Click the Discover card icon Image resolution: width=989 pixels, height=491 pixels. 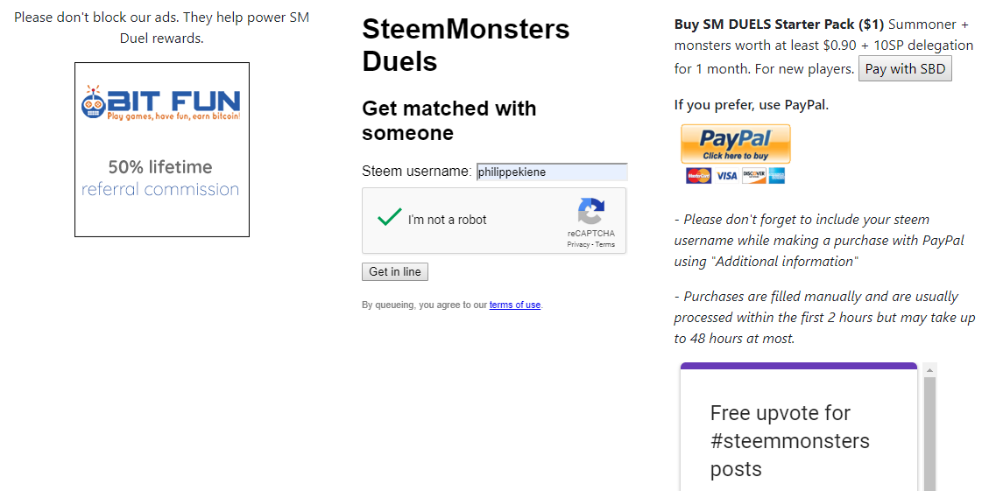tap(753, 176)
